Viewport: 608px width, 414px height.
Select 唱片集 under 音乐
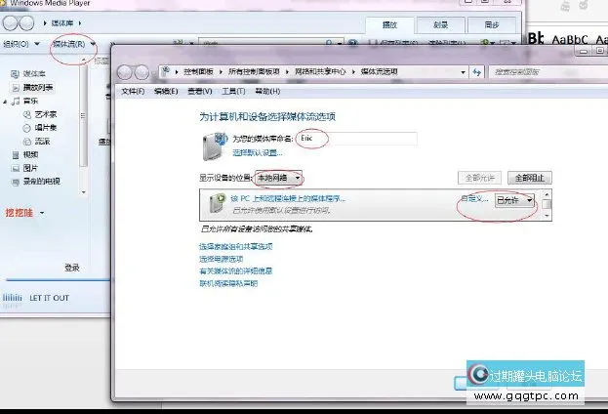[x=46, y=128]
